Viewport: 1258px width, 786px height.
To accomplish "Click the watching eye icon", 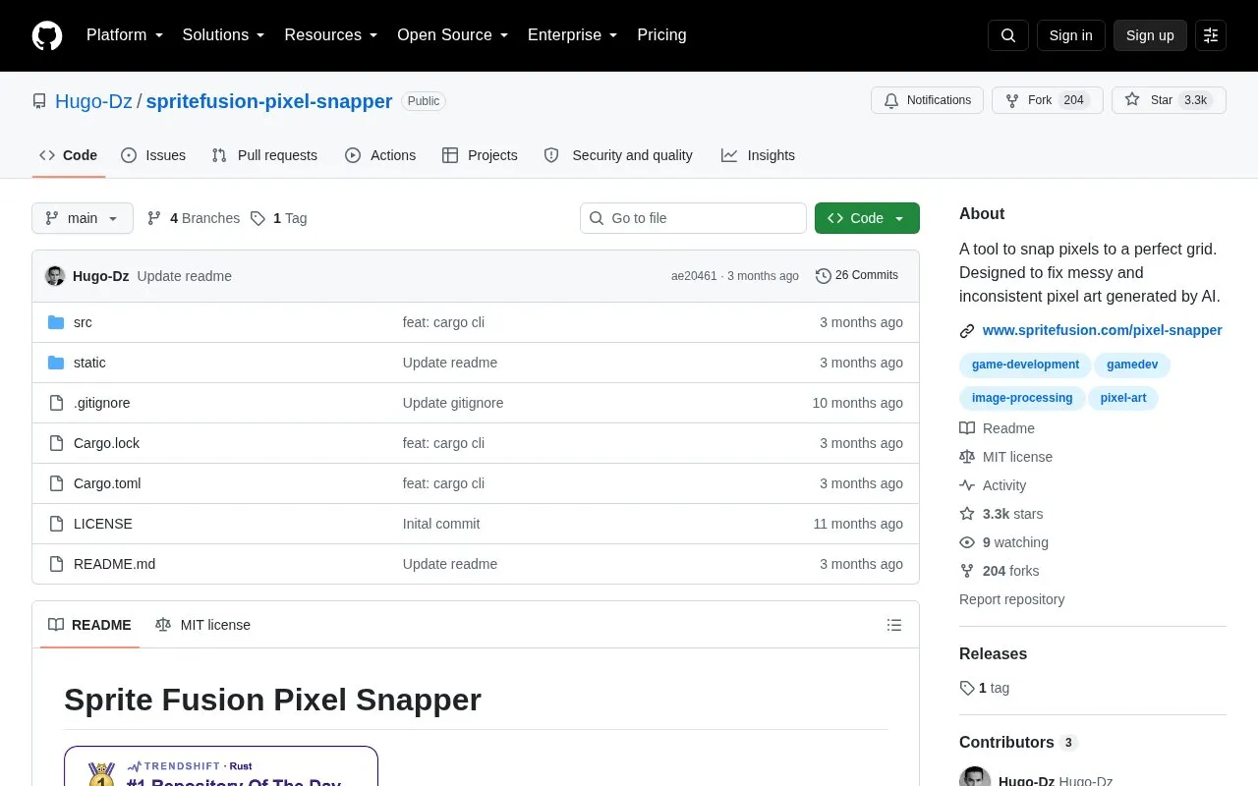I will [x=967, y=542].
